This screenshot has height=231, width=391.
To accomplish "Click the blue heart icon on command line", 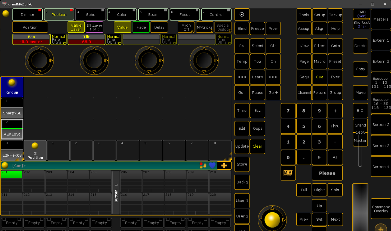I will point(212,165).
